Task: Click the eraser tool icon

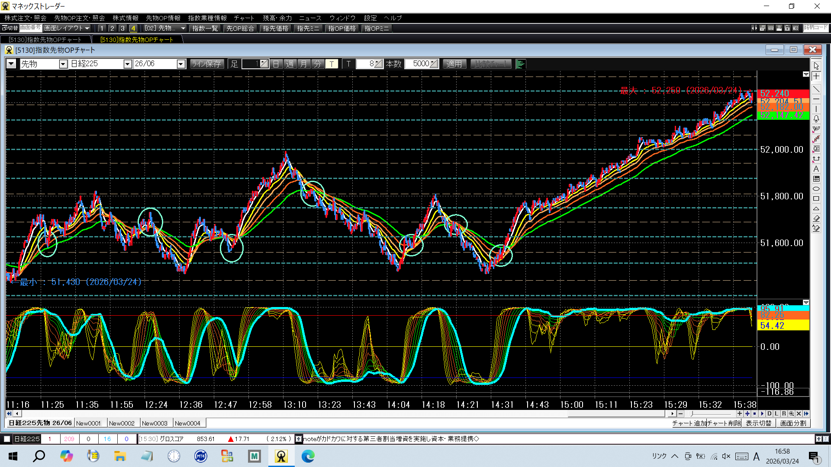Action: (816, 218)
